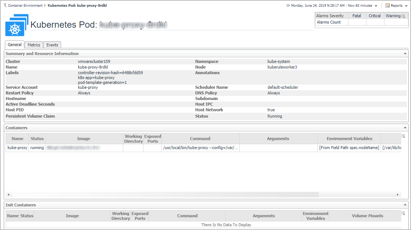Sort Containers table by Name column

click(17, 139)
